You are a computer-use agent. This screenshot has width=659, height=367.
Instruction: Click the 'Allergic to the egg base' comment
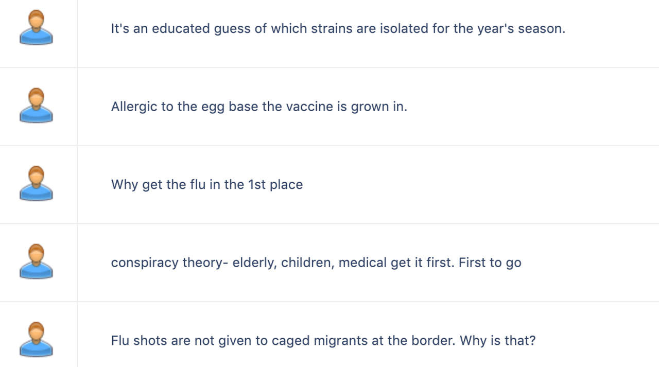pyautogui.click(x=259, y=107)
